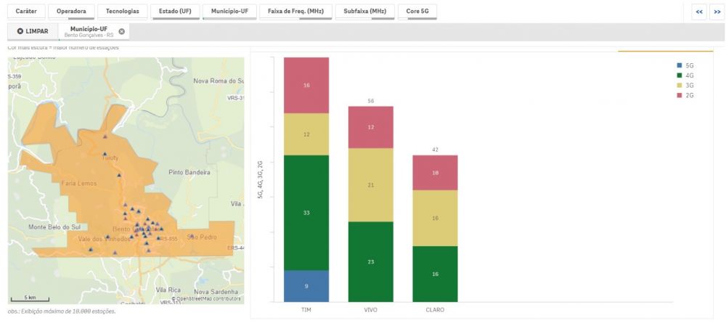This screenshot has width=726, height=323.
Task: Click the VIVO axis label
Action: pyautogui.click(x=371, y=310)
